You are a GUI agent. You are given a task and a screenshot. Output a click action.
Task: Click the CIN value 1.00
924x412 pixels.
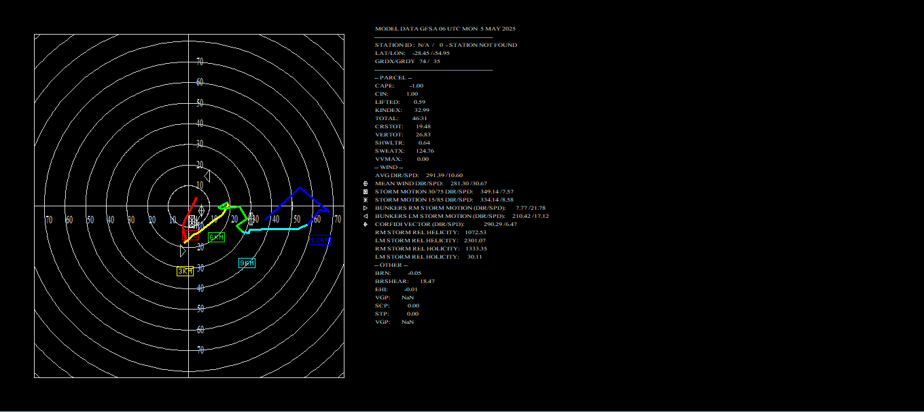click(x=412, y=94)
